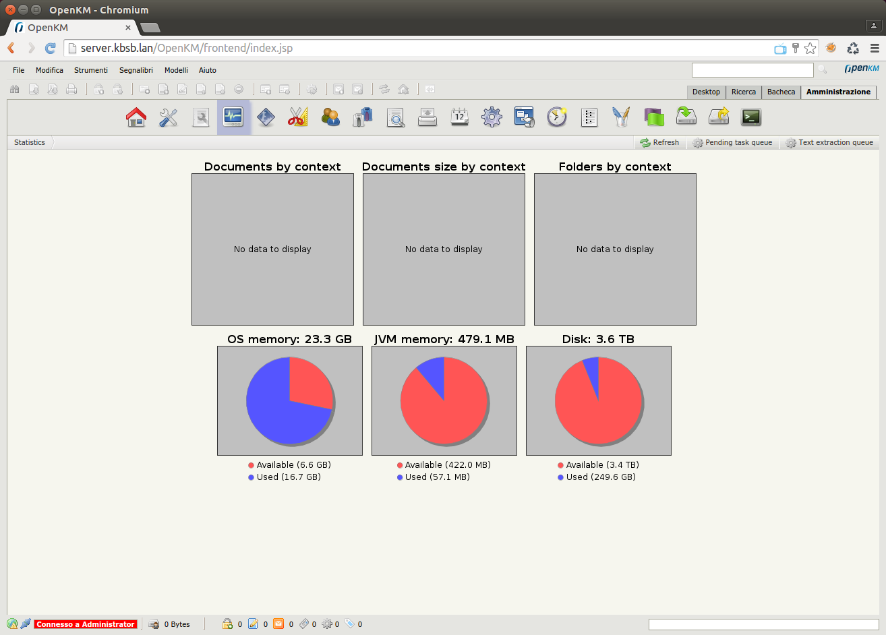The image size is (886, 635).
Task: Click the wrench and screwdriver configuration icon
Action: 168,117
